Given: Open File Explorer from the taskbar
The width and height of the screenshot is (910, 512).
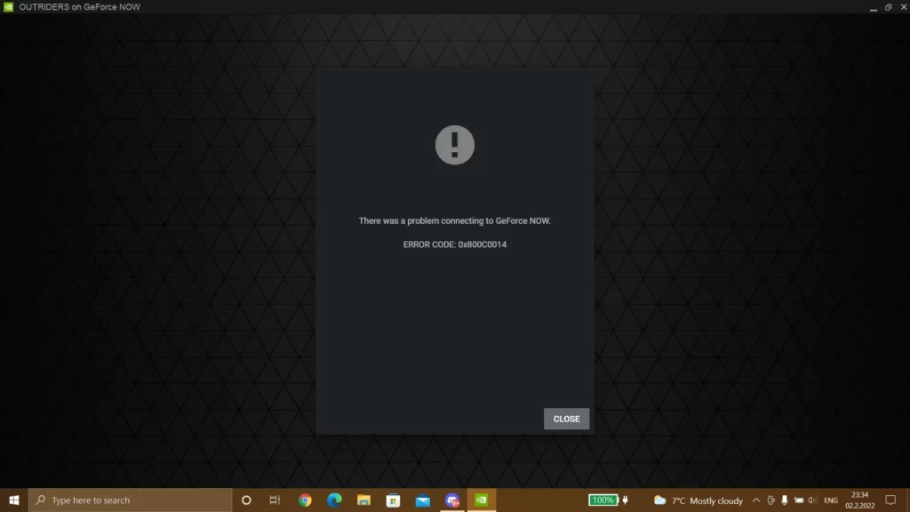Looking at the screenshot, I should [363, 500].
